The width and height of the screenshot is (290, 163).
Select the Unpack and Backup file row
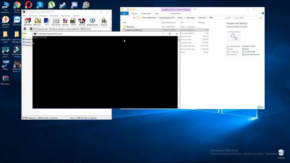click(x=166, y=30)
